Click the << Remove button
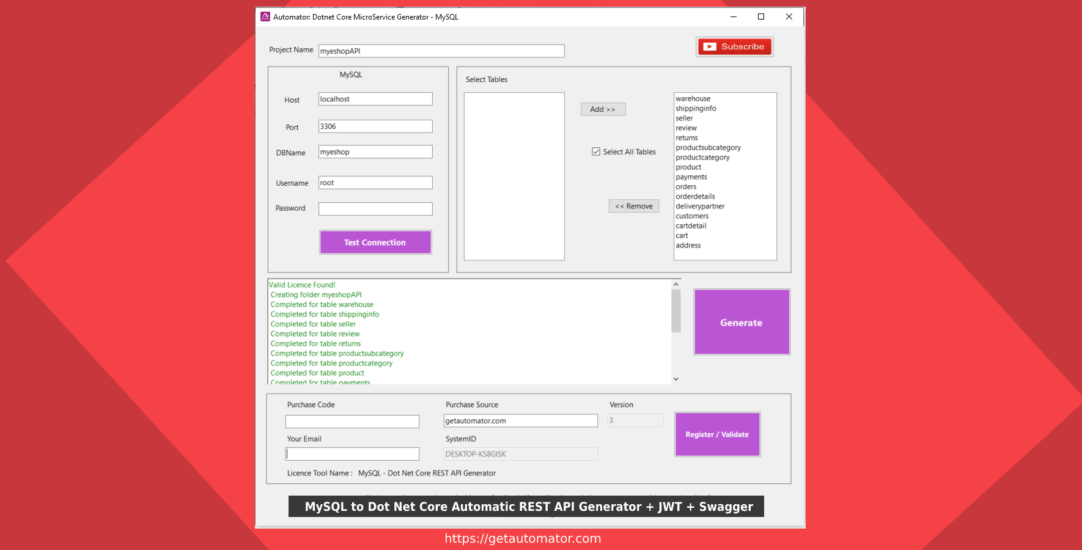The height and width of the screenshot is (550, 1082). click(634, 206)
